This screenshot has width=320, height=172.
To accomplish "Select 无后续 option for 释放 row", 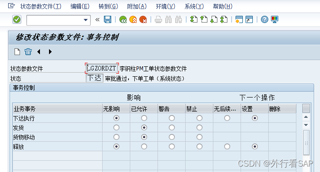I will [x=227, y=146].
